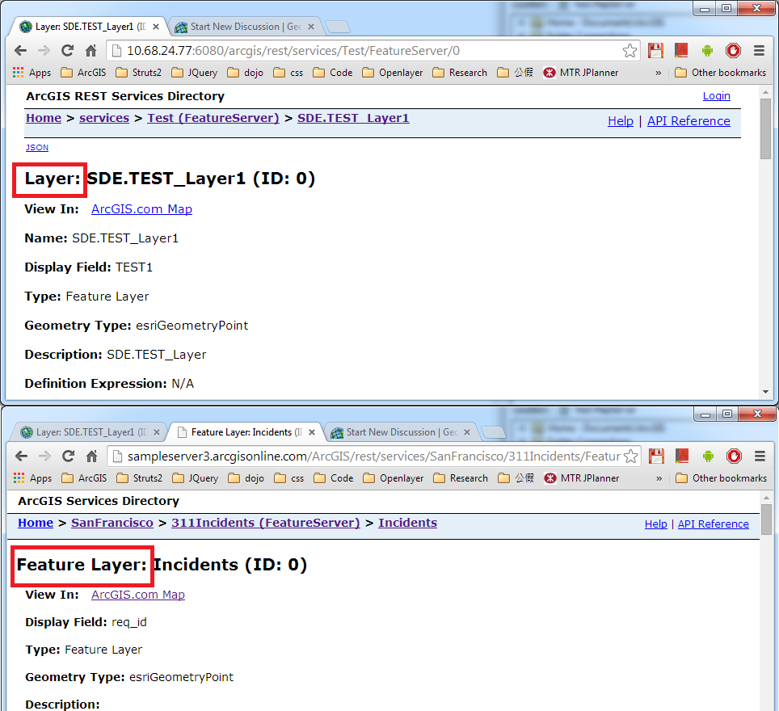Switch to Start New Discussion tab in bottom window
Screen dimensions: 779x711
click(402, 432)
